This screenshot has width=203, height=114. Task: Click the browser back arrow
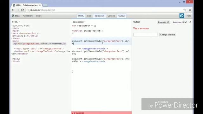pyautogui.click(x=13, y=10)
